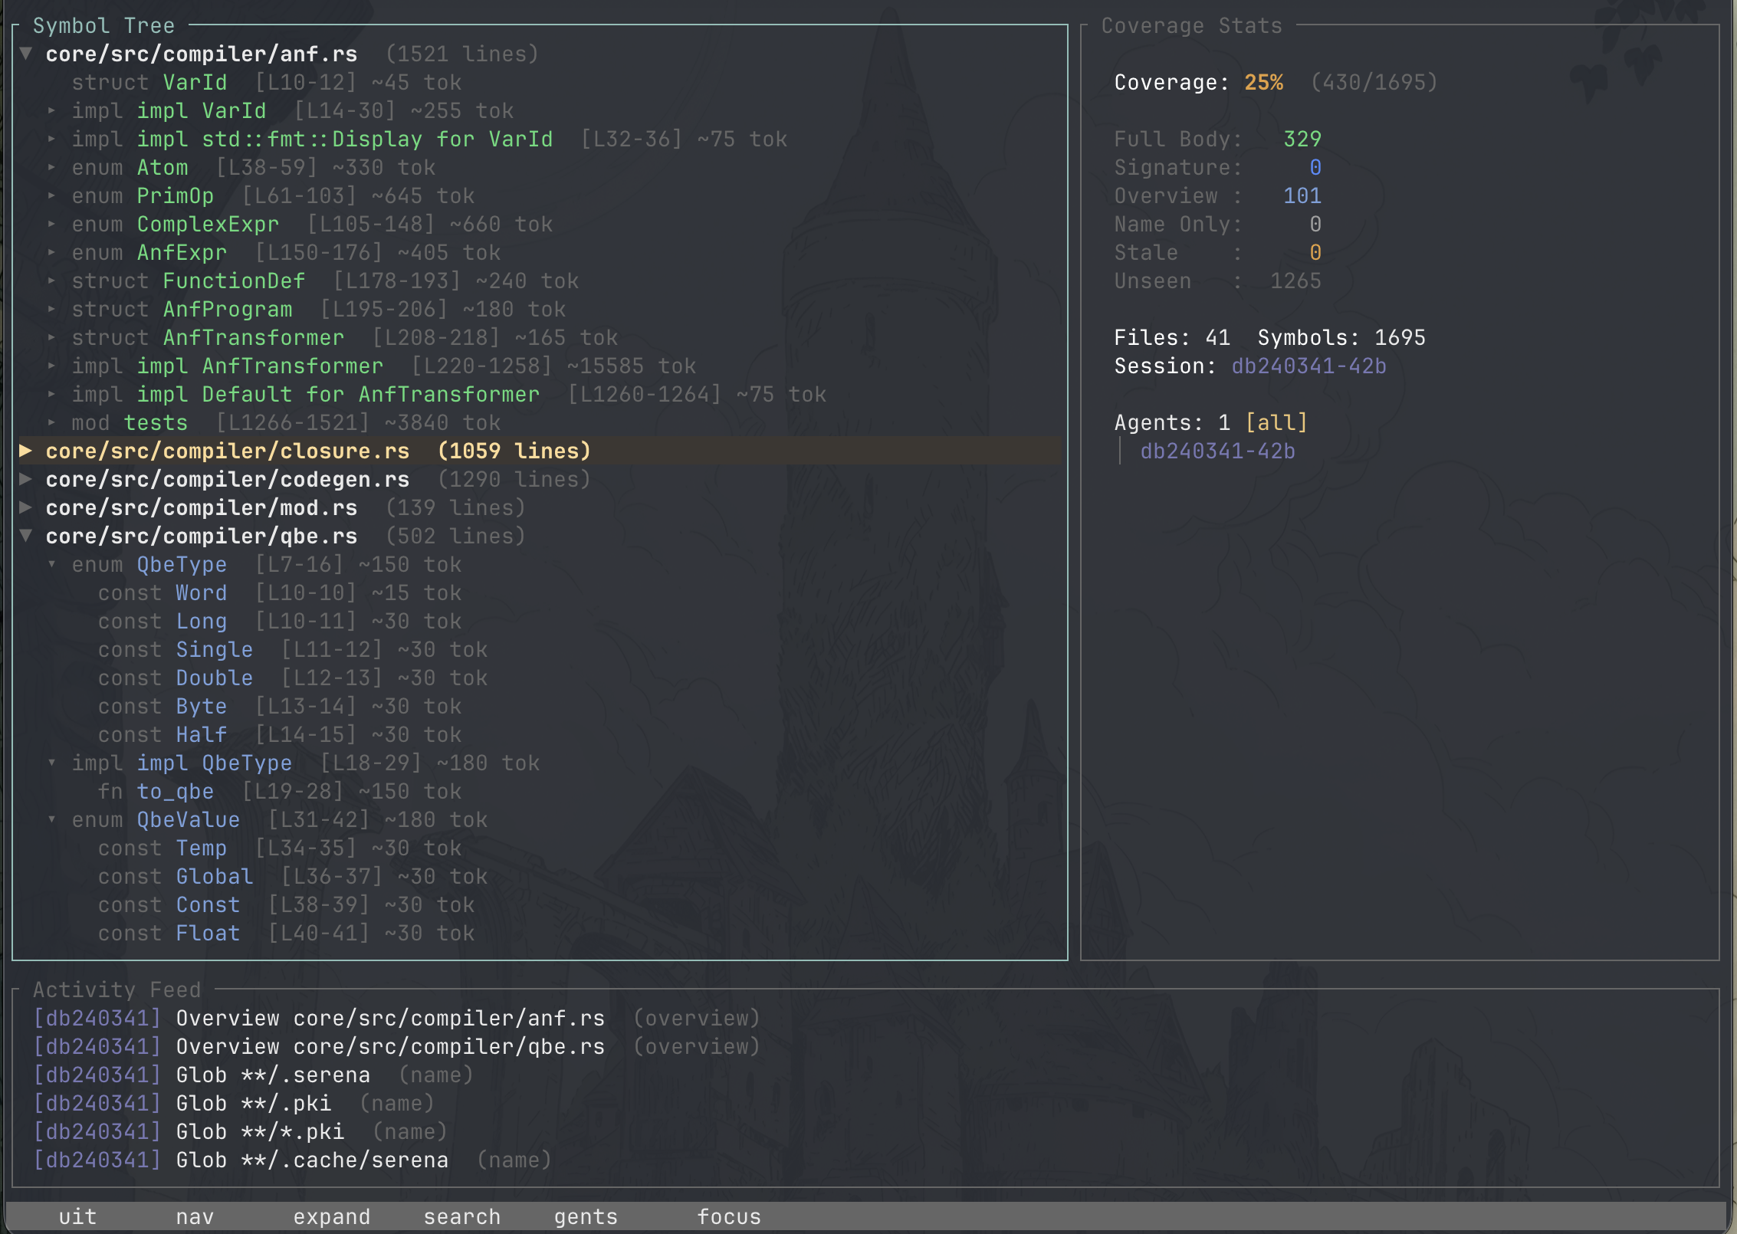Expand core/src/compiler/codegen.rs
Screen dimensions: 1737x1234
(x=25, y=479)
